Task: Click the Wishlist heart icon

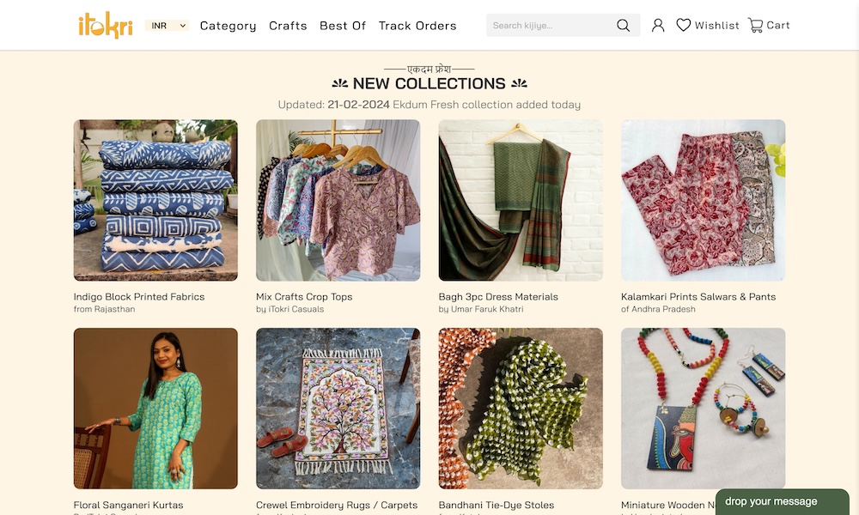Action: 684,26
